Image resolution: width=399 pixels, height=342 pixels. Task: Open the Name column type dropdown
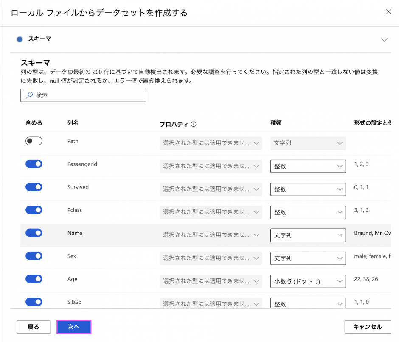click(308, 235)
